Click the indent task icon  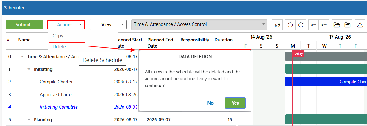(324, 25)
